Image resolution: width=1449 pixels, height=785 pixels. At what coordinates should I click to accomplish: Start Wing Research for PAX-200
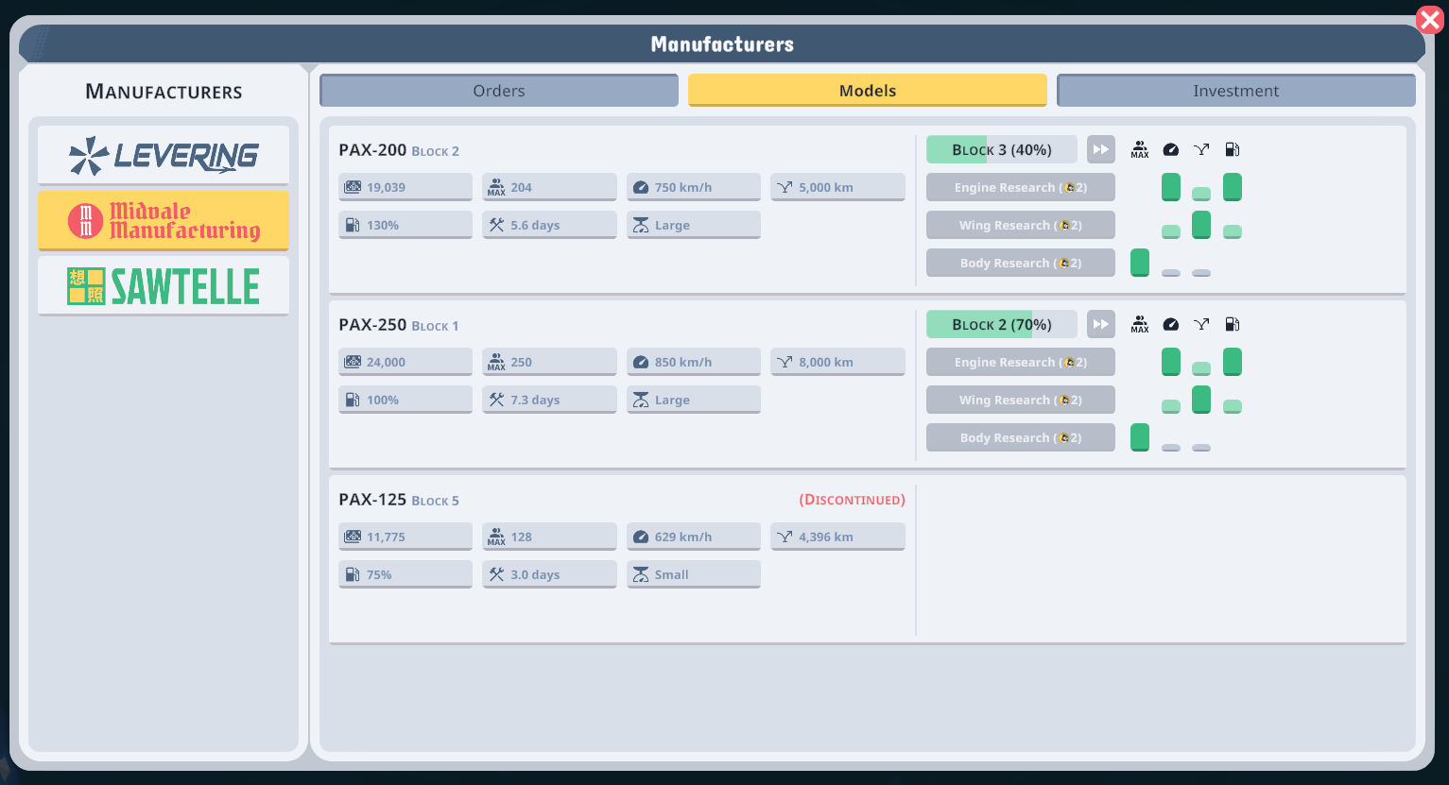coord(1020,225)
